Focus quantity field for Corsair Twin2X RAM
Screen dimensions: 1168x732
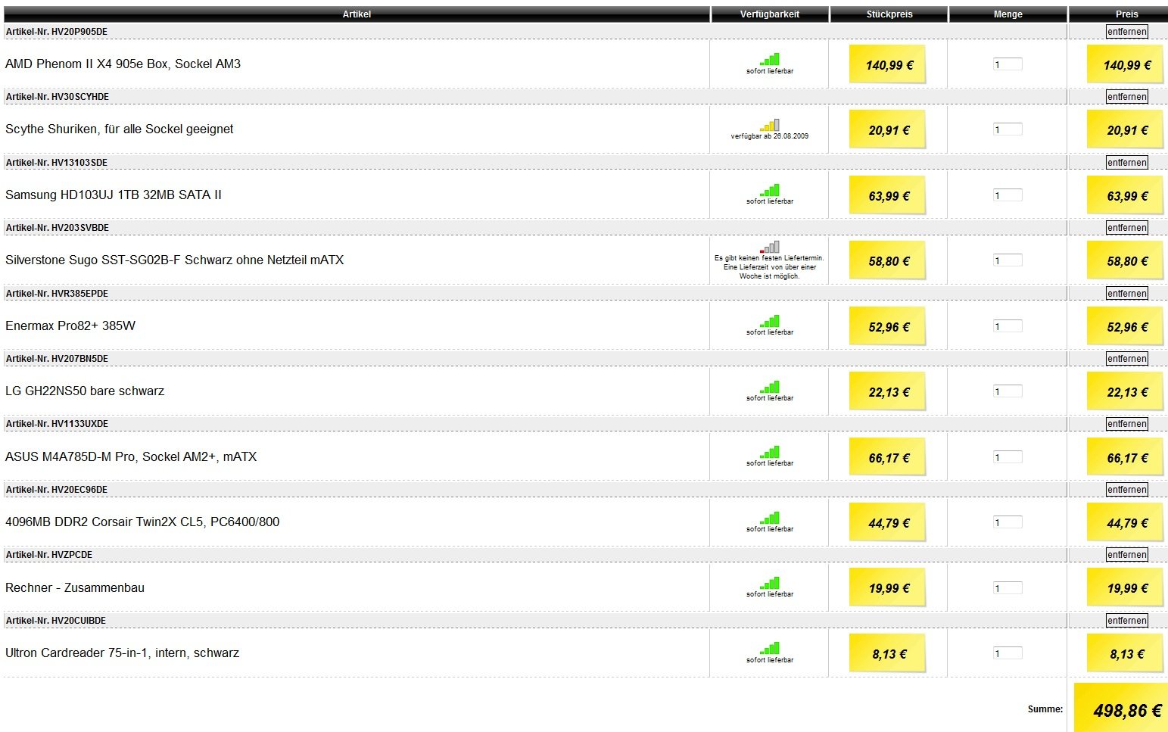(x=1008, y=522)
